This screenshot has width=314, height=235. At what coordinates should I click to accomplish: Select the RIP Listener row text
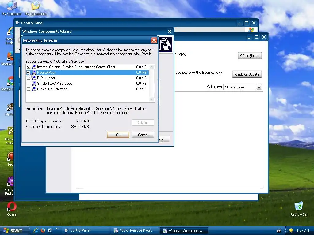click(x=46, y=78)
